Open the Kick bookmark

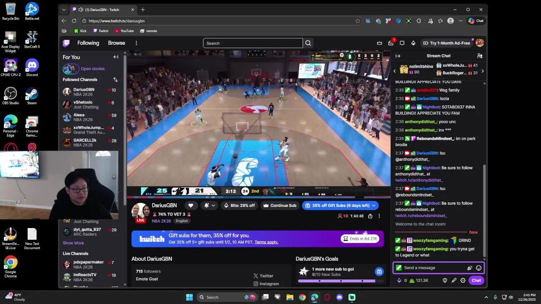(80, 31)
